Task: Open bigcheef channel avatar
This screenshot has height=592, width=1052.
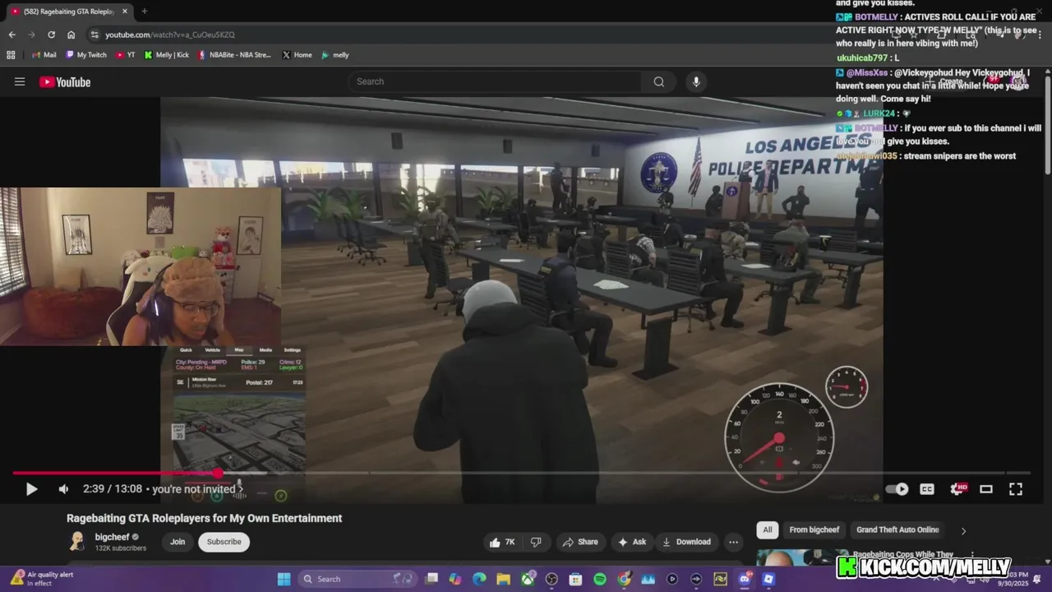Action: pos(77,541)
